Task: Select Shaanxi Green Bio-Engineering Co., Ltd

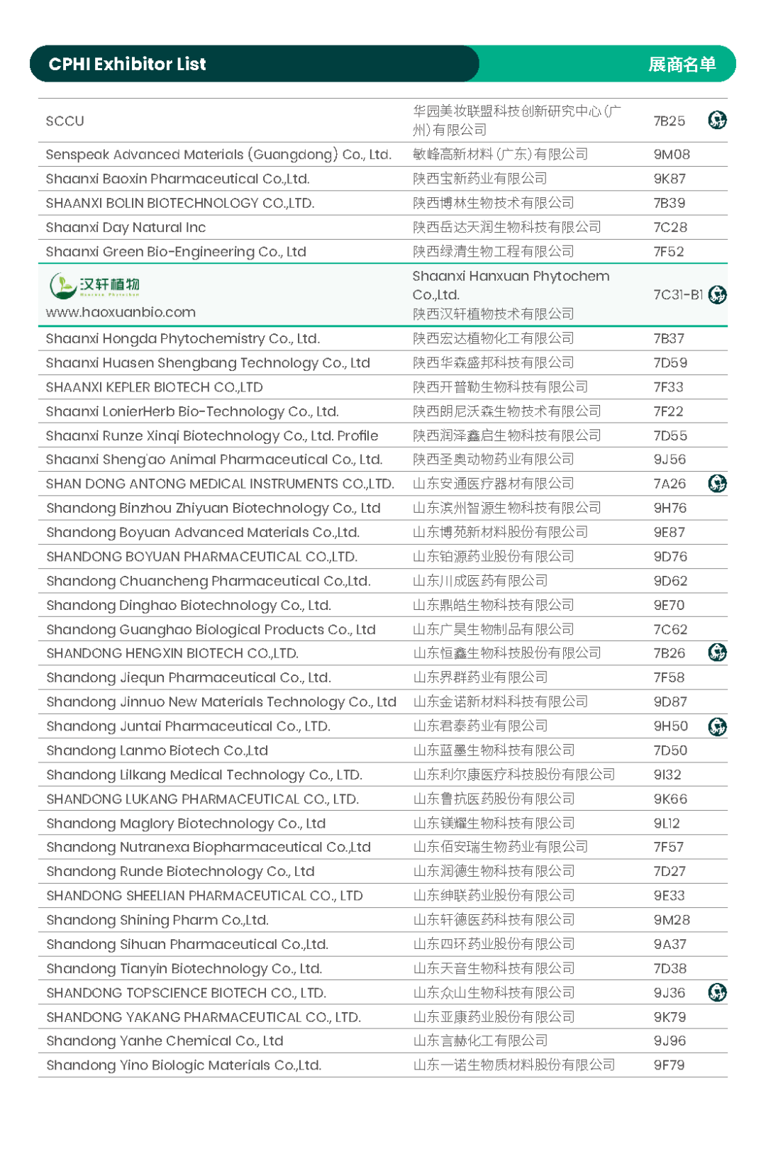Action: pos(176,252)
